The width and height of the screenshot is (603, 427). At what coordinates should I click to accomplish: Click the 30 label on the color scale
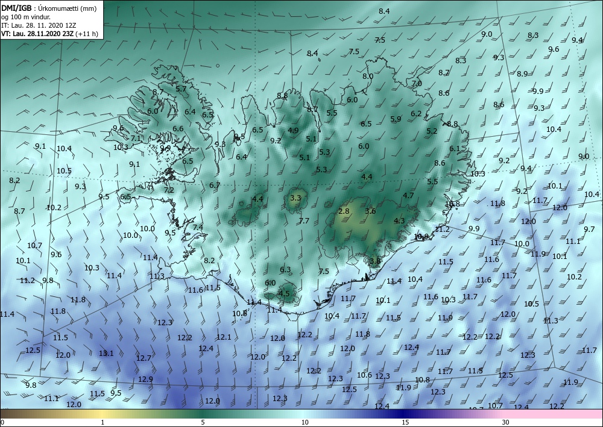point(505,423)
